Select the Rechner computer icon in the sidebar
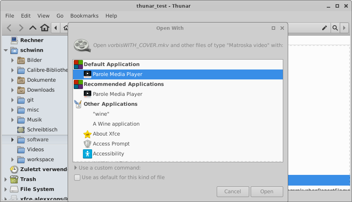 point(14,40)
